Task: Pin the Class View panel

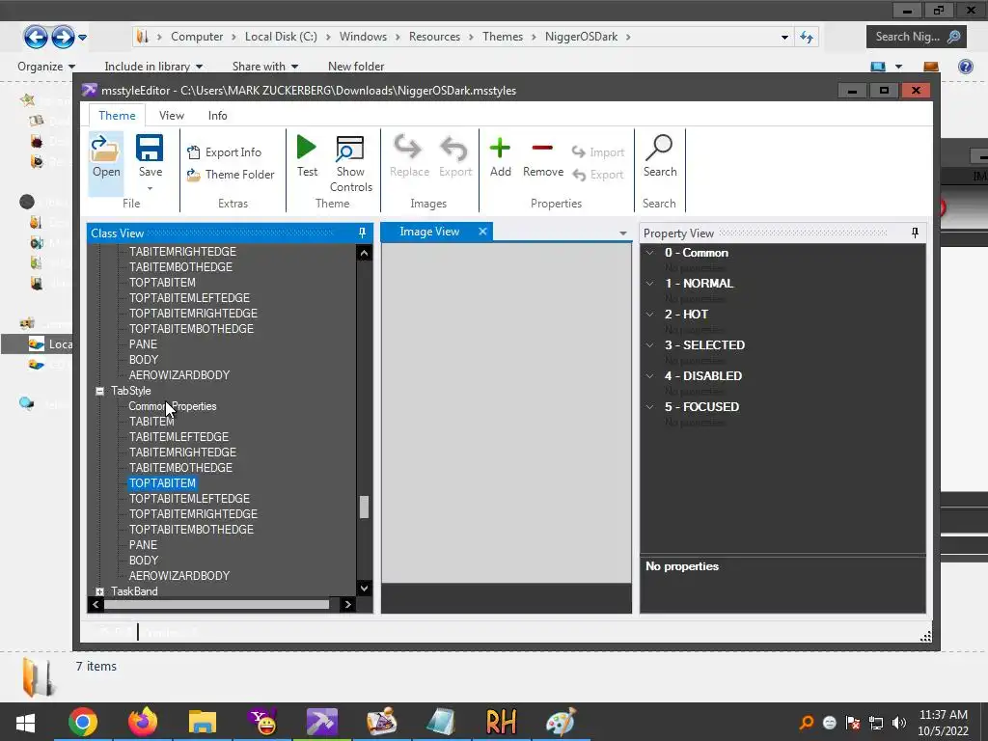Action: coord(363,233)
